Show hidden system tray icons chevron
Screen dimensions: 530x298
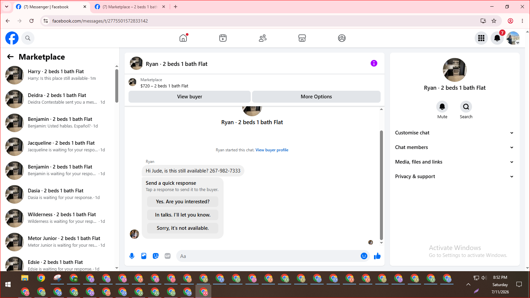pyautogui.click(x=468, y=284)
